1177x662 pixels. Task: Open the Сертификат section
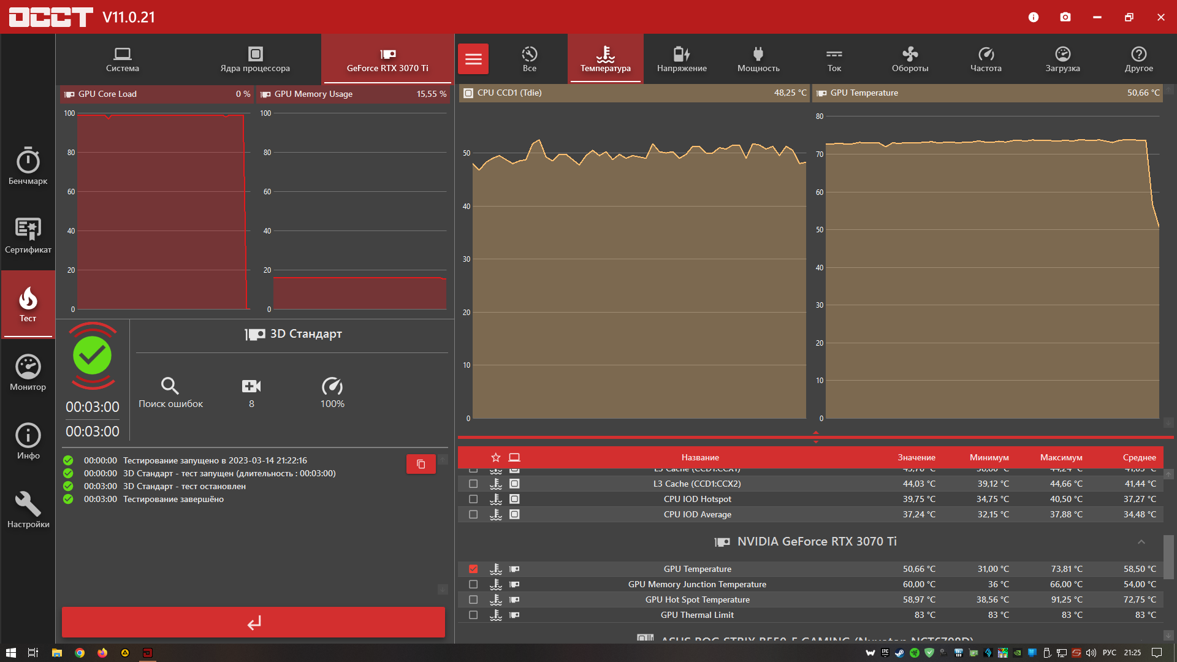point(28,235)
